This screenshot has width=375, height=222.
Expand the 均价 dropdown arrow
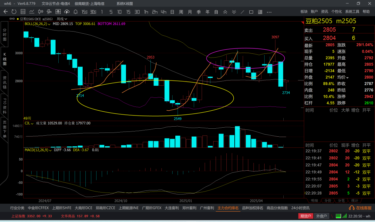pyautogui.click(x=347, y=78)
